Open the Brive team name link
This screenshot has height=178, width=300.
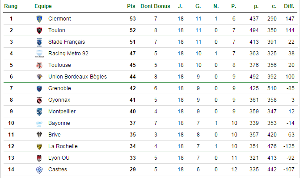55,135
